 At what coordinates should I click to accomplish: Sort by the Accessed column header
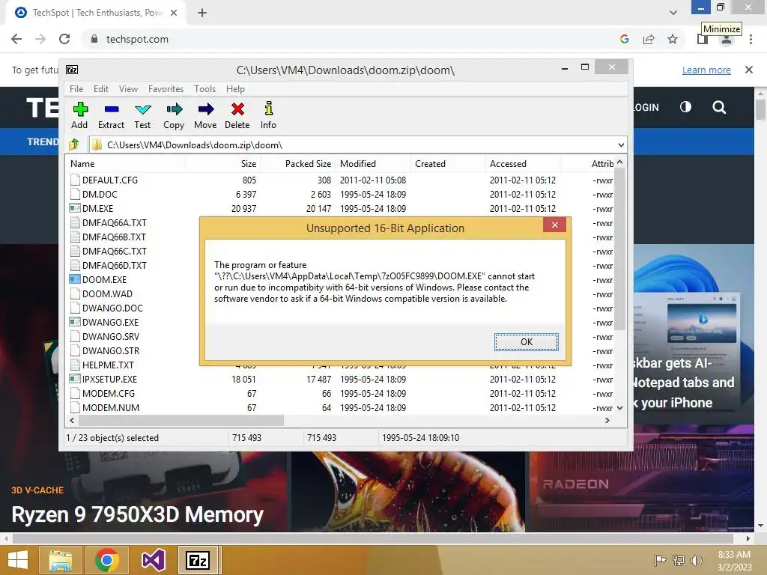522,164
